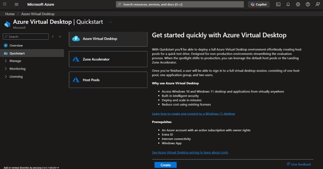Click the Prerequisites heading

coord(162,122)
